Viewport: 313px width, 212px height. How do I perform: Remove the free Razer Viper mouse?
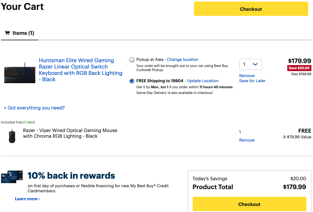(247, 140)
